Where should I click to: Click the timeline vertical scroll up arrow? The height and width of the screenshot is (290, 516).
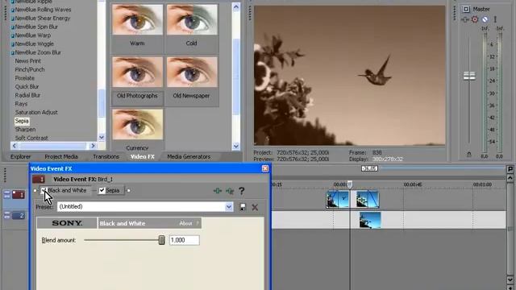pyautogui.click(x=510, y=178)
